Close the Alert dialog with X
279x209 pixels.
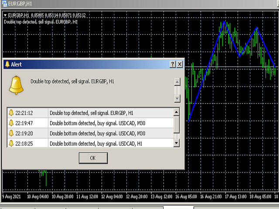tap(180, 64)
